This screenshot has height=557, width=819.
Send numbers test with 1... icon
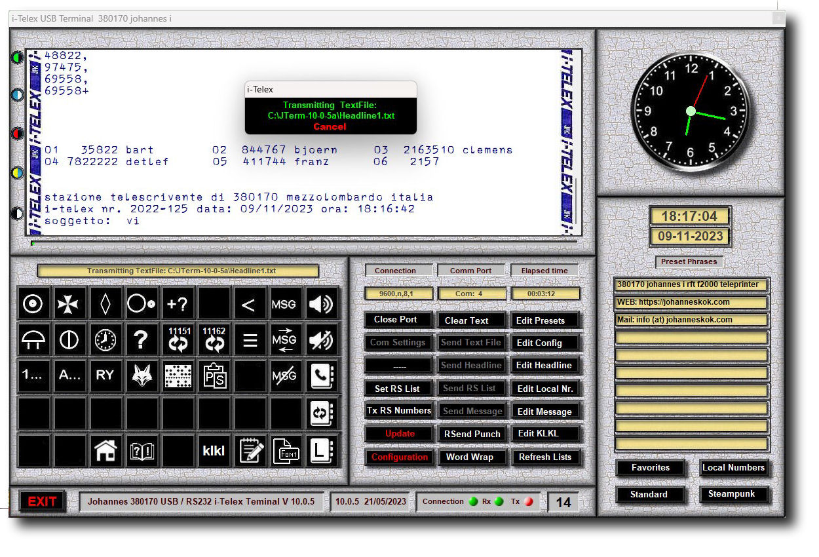(x=33, y=376)
